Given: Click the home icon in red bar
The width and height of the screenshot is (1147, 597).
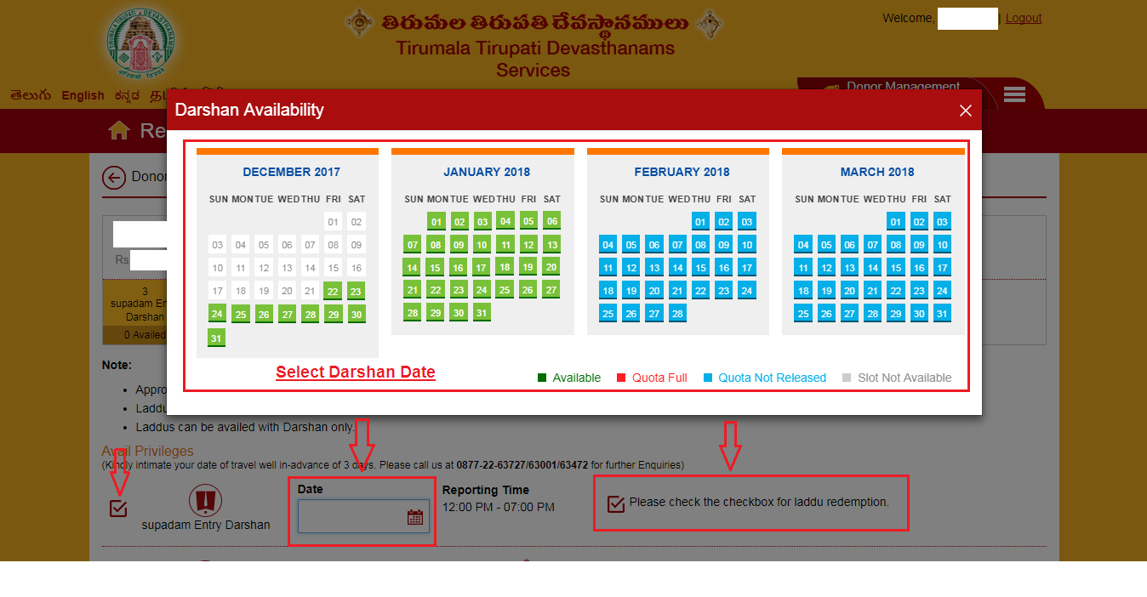Looking at the screenshot, I should tap(119, 130).
